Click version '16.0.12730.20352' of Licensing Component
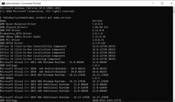Screen dimensions: 175x102 click(104, 59)
